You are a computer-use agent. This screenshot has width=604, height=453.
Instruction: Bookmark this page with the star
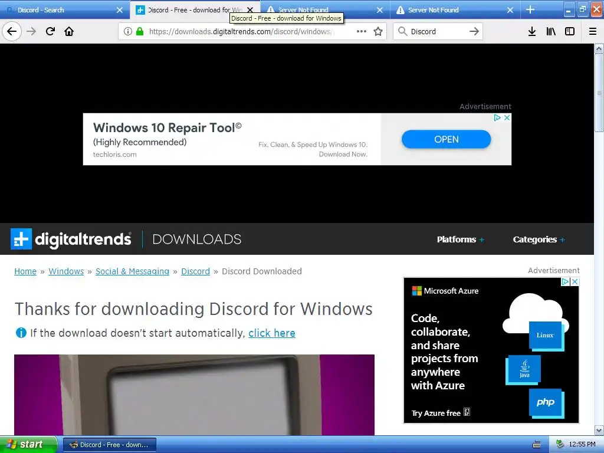point(378,31)
